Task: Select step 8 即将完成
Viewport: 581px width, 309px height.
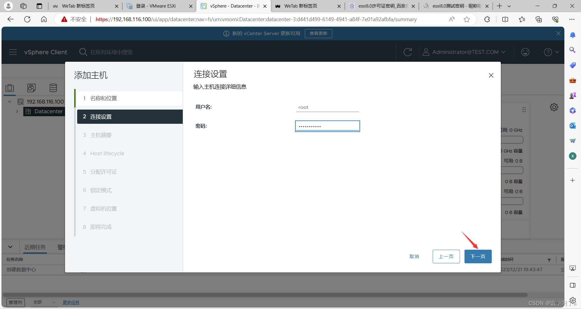Action: point(130,227)
